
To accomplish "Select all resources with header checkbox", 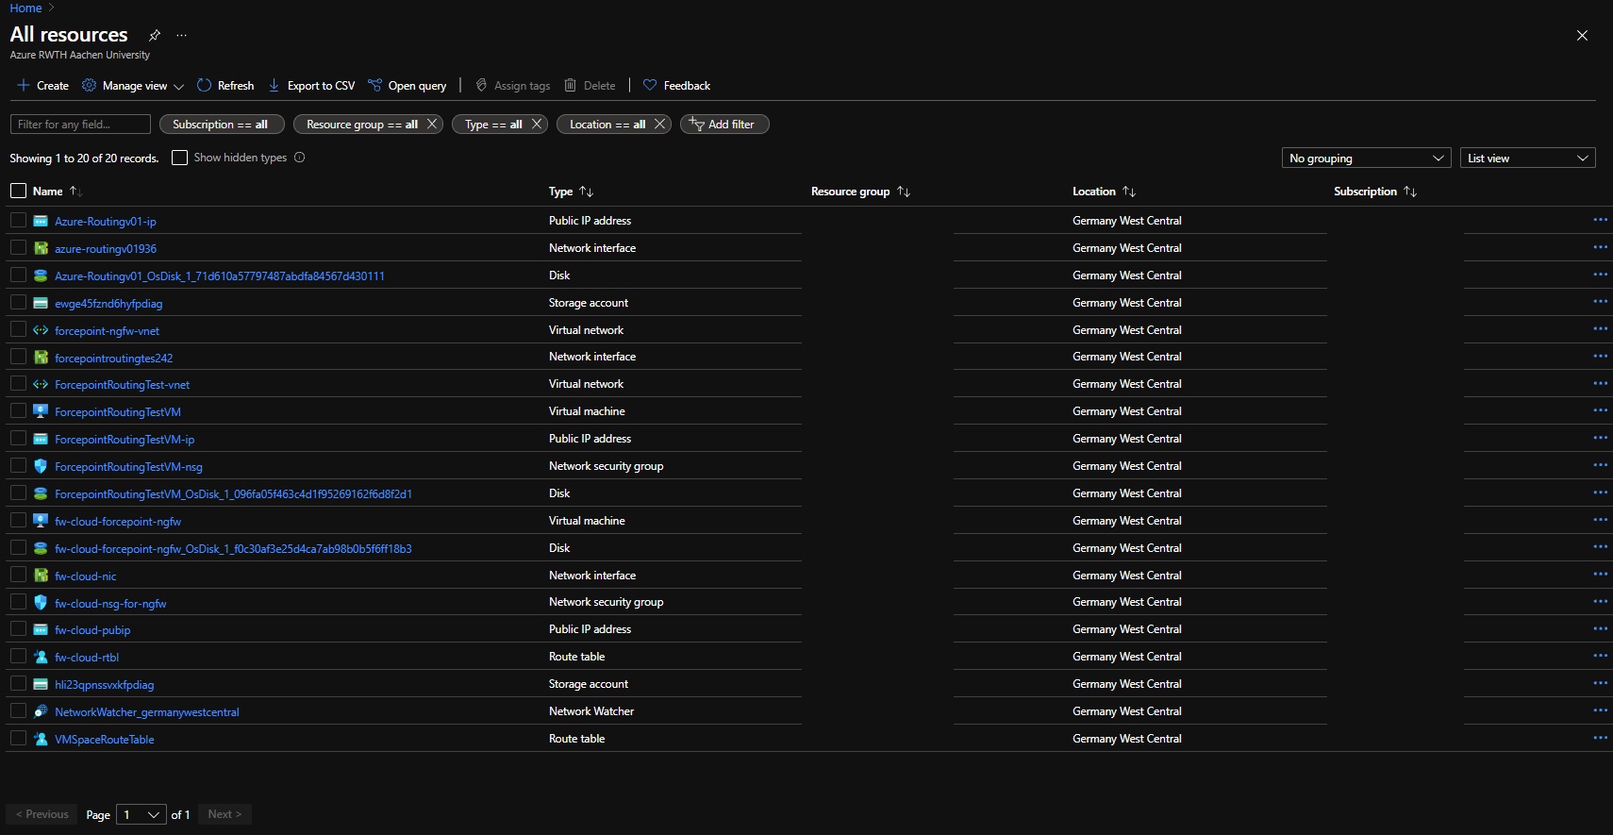I will 18,191.
